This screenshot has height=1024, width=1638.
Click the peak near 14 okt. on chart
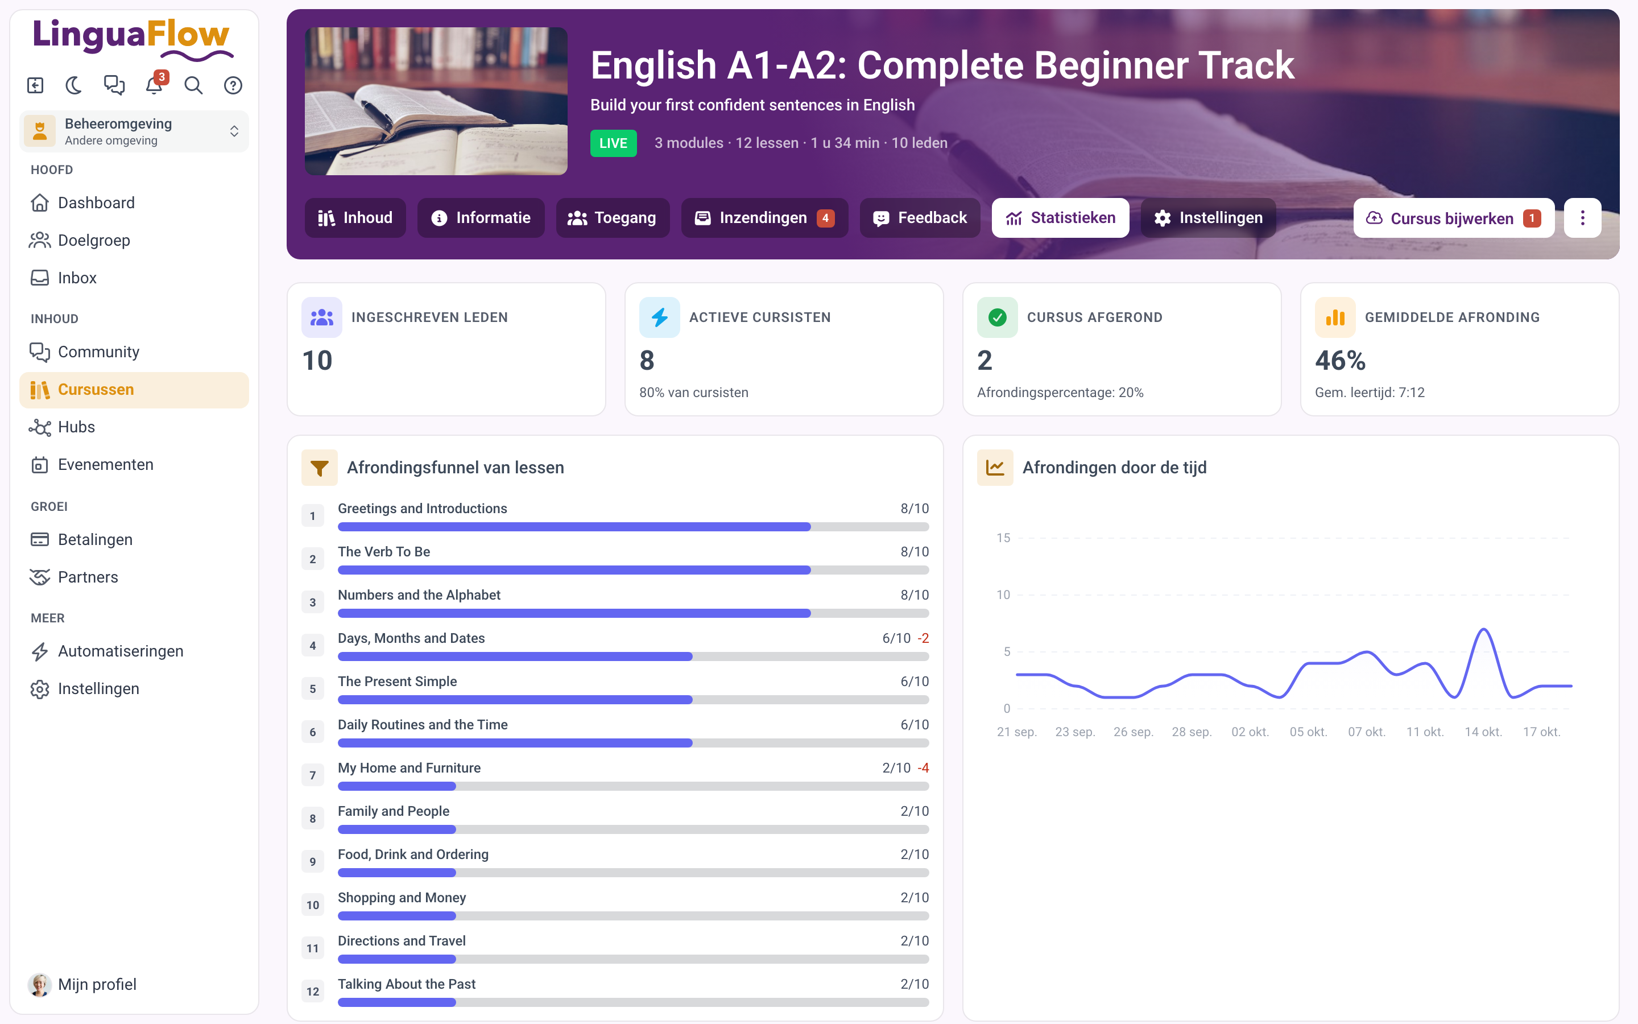coord(1483,630)
